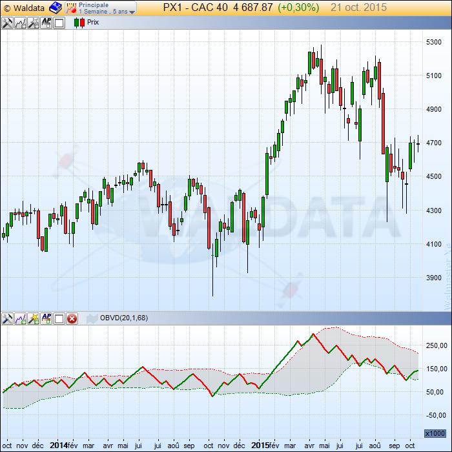Click the déc label before 2014
Image resolution: width=452 pixels, height=452 pixels.
[x=37, y=446]
